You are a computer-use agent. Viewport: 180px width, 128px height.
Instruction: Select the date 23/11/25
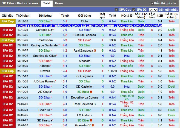pyautogui.click(x=23, y=50)
